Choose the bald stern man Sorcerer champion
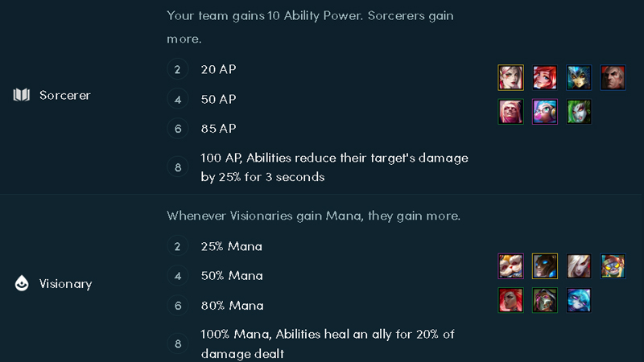644x362 pixels. (x=613, y=77)
